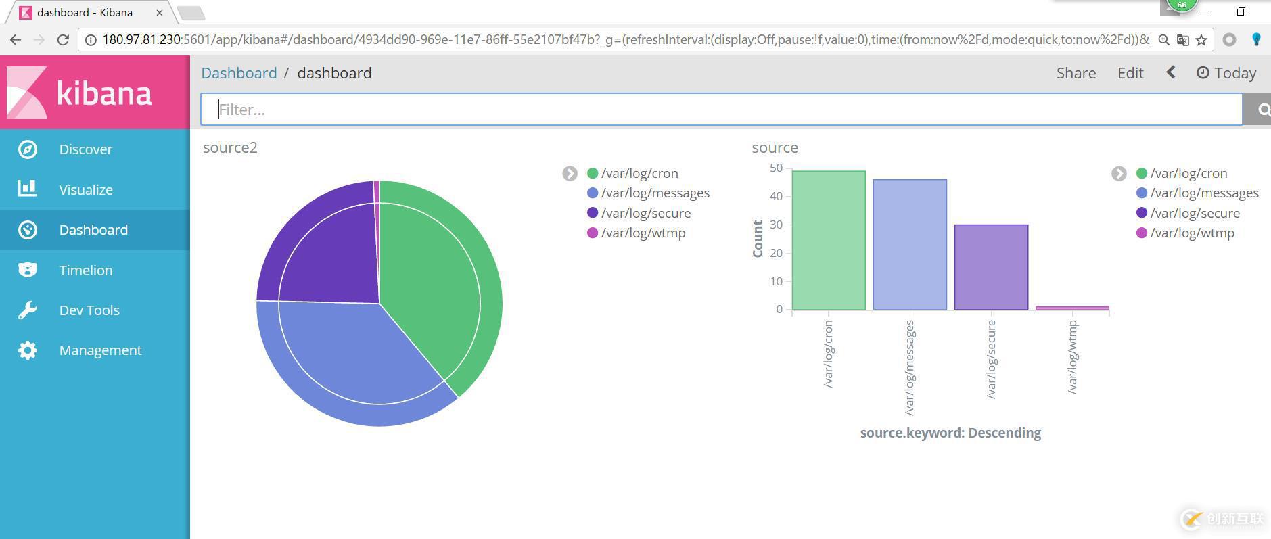Click the browser reload page icon
The image size is (1271, 539).
(63, 40)
